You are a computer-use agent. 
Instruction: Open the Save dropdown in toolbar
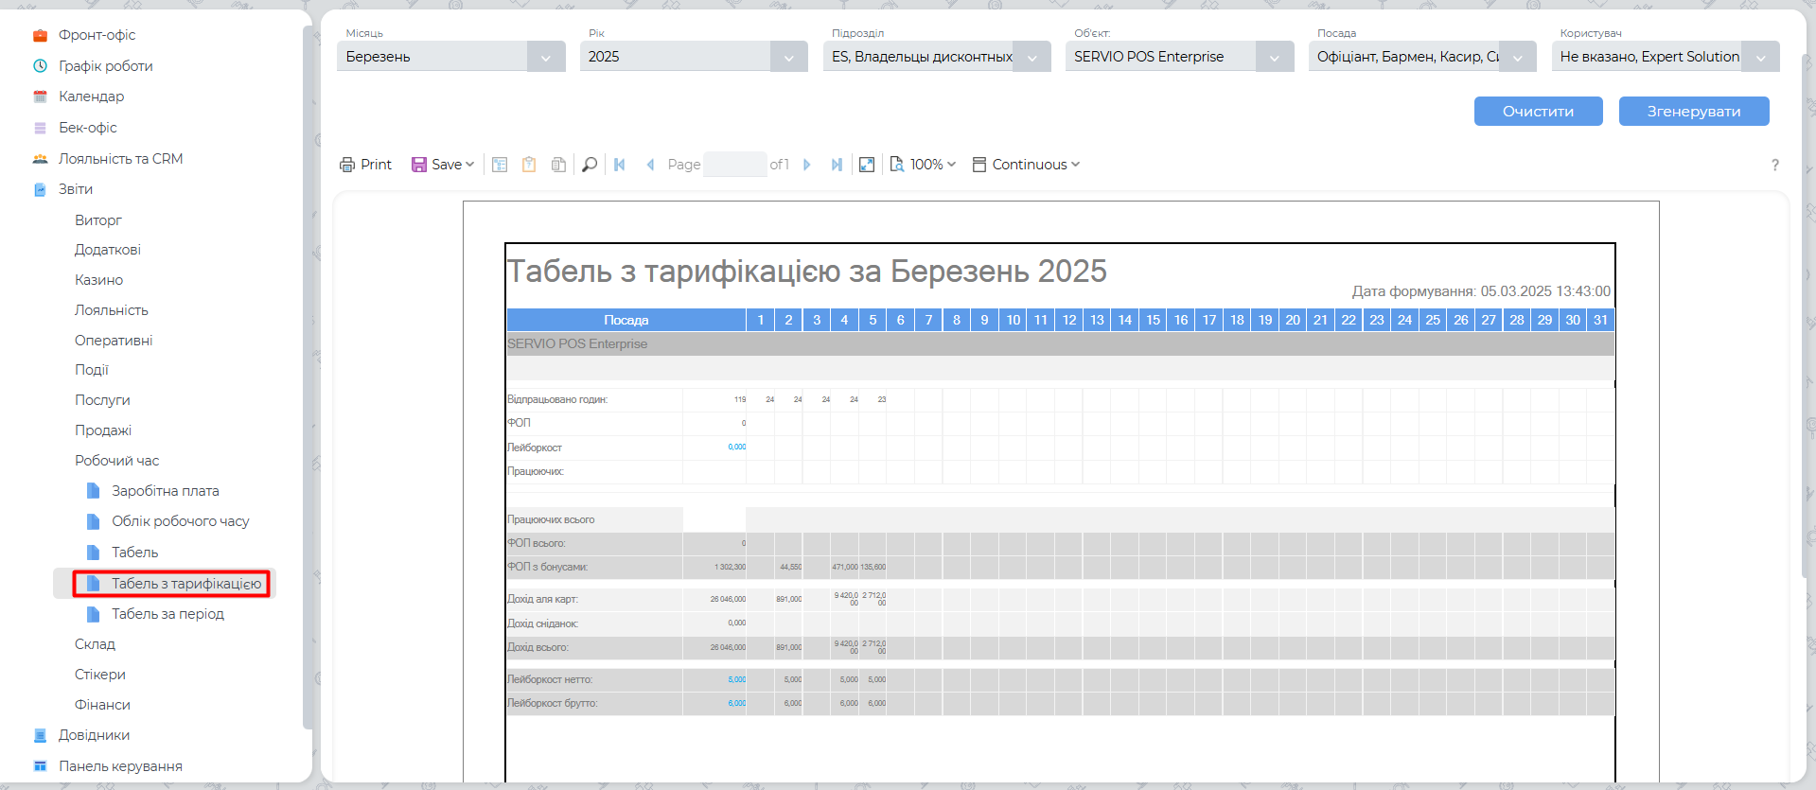click(443, 165)
